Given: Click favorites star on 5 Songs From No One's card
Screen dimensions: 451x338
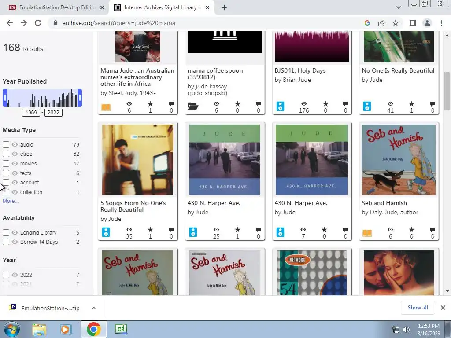Looking at the screenshot, I should point(150,230).
